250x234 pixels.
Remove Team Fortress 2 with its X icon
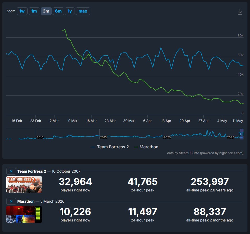(11, 171)
